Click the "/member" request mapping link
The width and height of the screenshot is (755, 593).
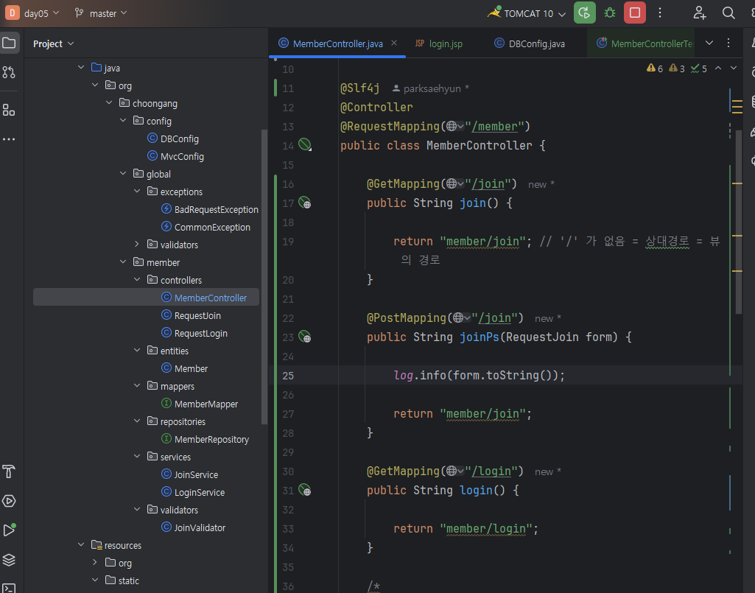pos(494,126)
